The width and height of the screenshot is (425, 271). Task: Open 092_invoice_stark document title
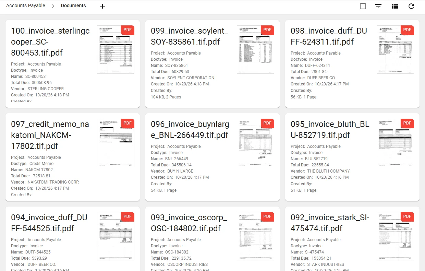click(330, 223)
